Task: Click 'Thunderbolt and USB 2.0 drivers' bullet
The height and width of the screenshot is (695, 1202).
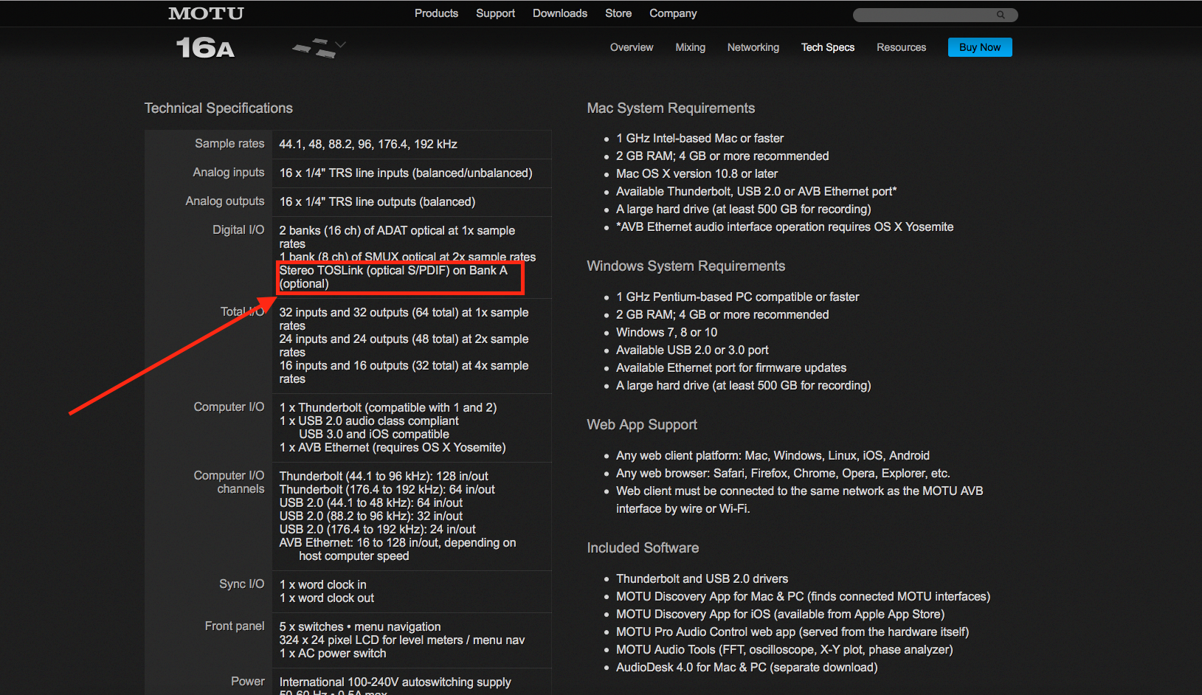Action: pyautogui.click(x=702, y=579)
